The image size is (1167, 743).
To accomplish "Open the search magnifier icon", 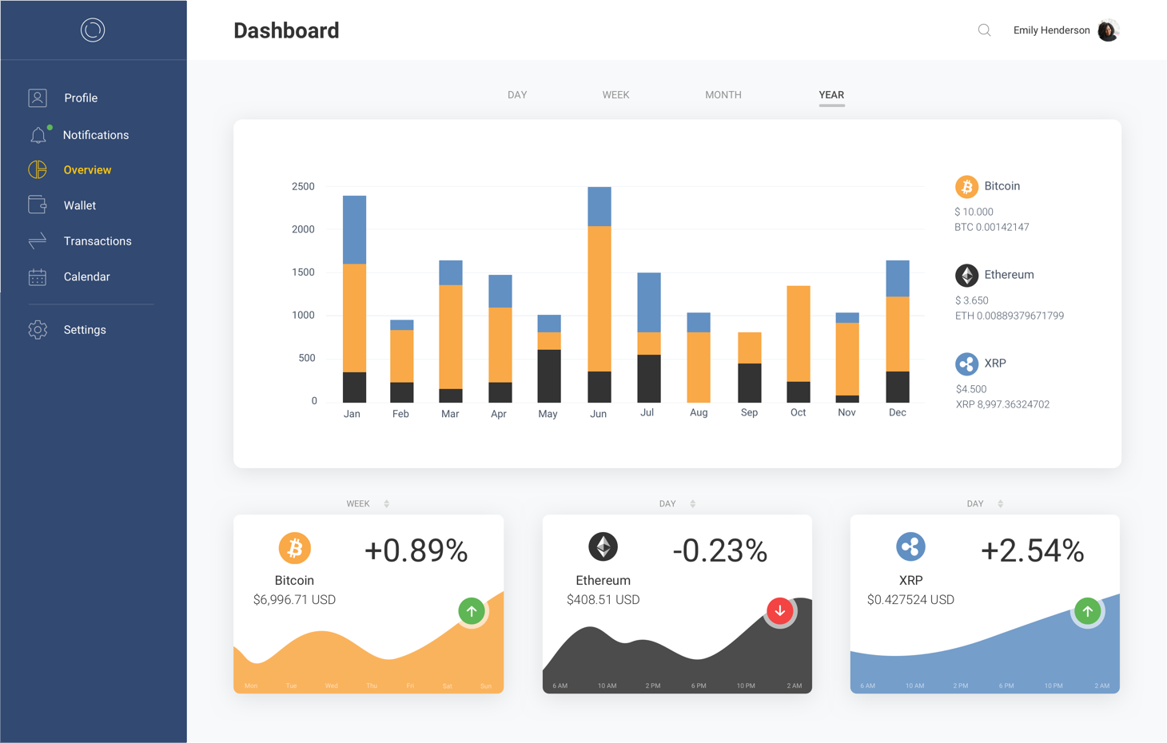I will 984,30.
